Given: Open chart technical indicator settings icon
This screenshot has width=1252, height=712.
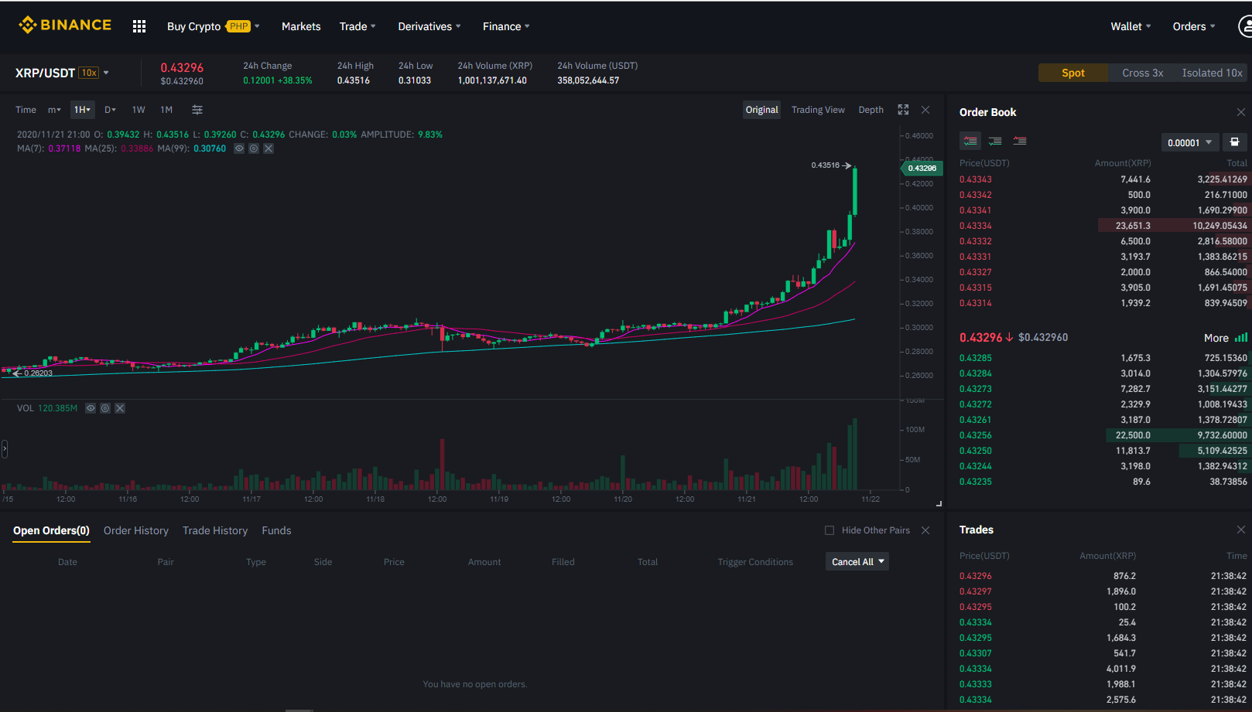Looking at the screenshot, I should click(197, 110).
